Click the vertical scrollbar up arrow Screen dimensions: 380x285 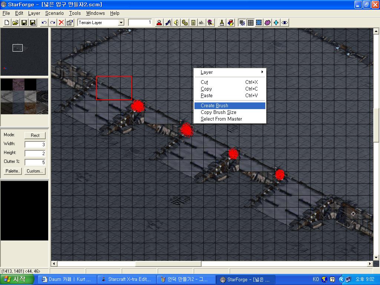[376, 31]
